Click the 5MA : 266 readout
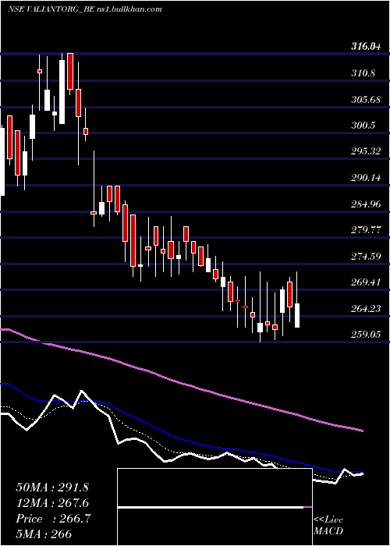 (44, 534)
